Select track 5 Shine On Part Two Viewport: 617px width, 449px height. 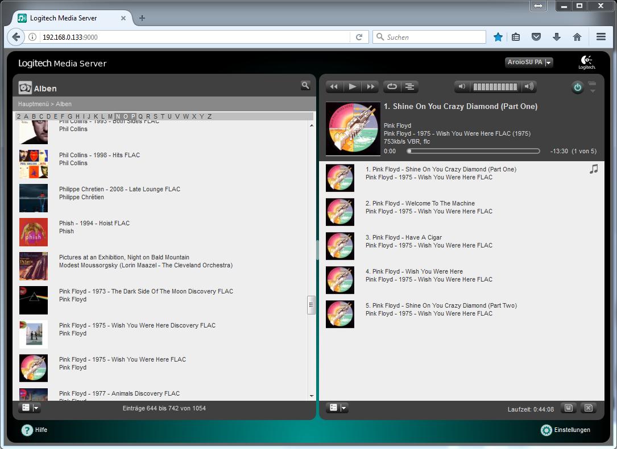[441, 305]
